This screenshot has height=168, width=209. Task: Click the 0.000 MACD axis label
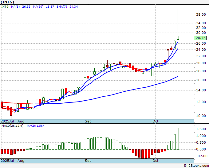(201, 149)
